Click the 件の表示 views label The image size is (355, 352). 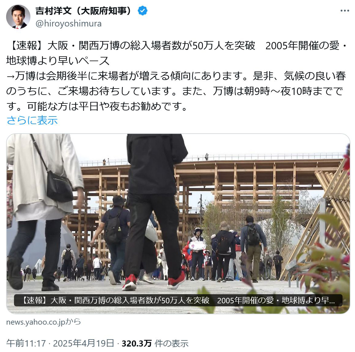coord(171,343)
